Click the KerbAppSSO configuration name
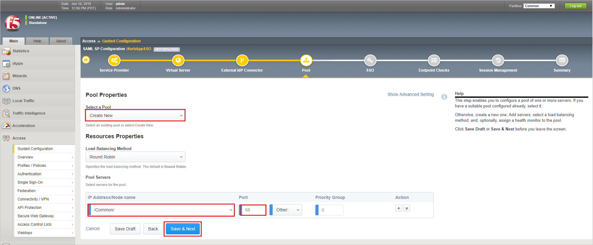 coord(139,49)
